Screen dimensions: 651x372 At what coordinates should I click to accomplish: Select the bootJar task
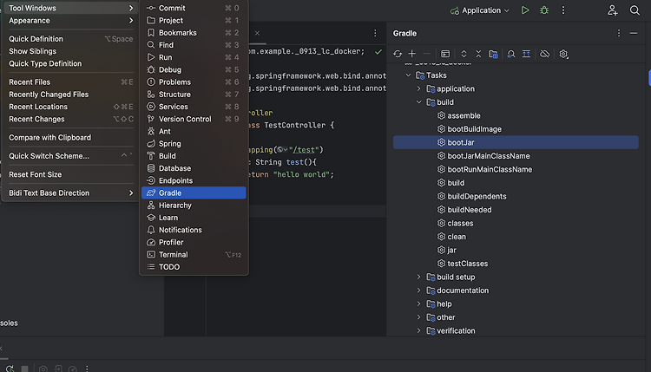click(x=516, y=142)
